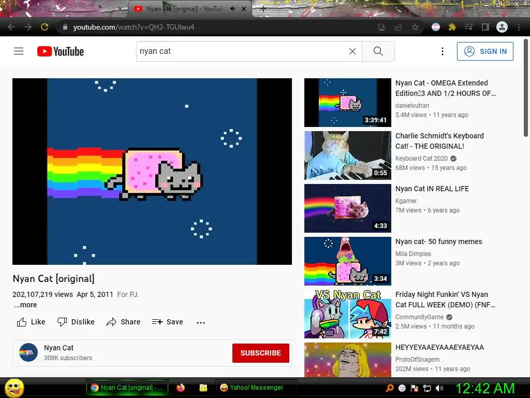Open a new tab with plus button
Viewport: 530px width, 398px height.
263,9
